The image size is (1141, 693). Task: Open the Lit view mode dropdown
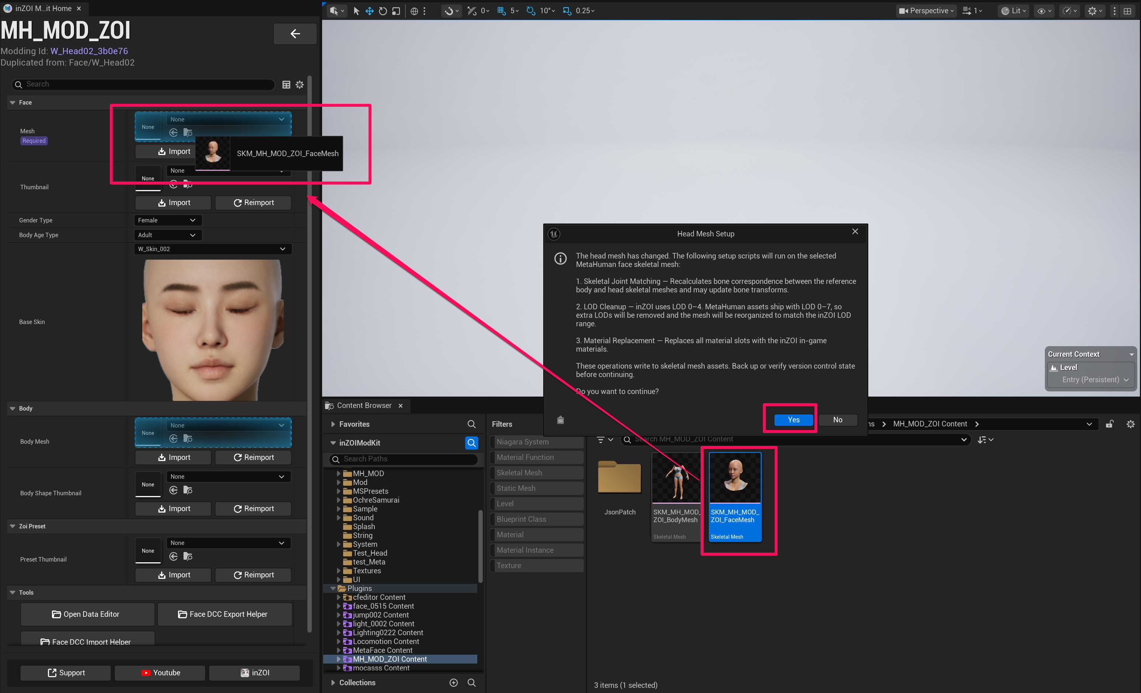pyautogui.click(x=1013, y=11)
